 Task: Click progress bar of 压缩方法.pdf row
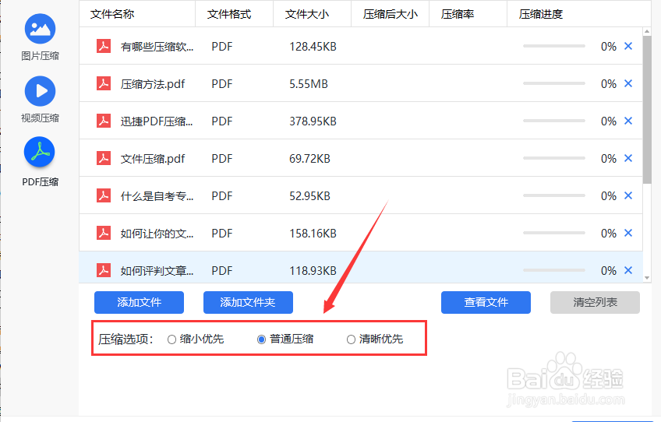(554, 83)
